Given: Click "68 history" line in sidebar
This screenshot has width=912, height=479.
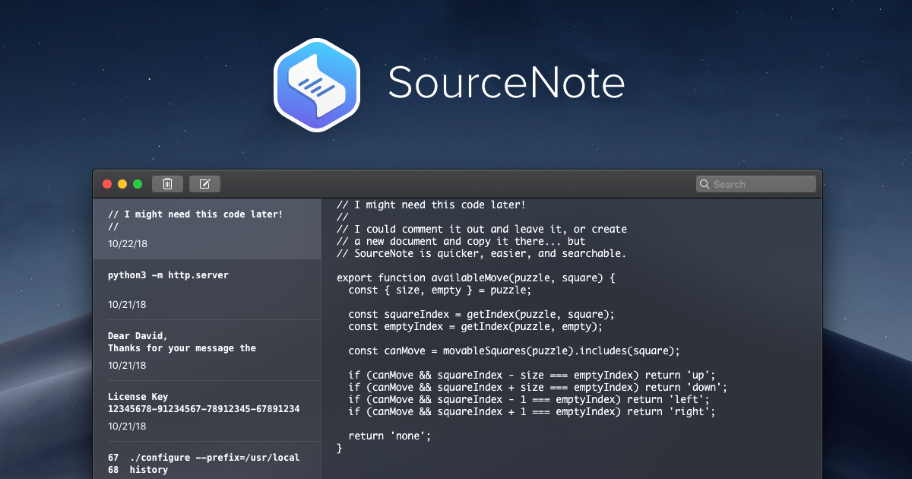Looking at the screenshot, I should pyautogui.click(x=138, y=470).
